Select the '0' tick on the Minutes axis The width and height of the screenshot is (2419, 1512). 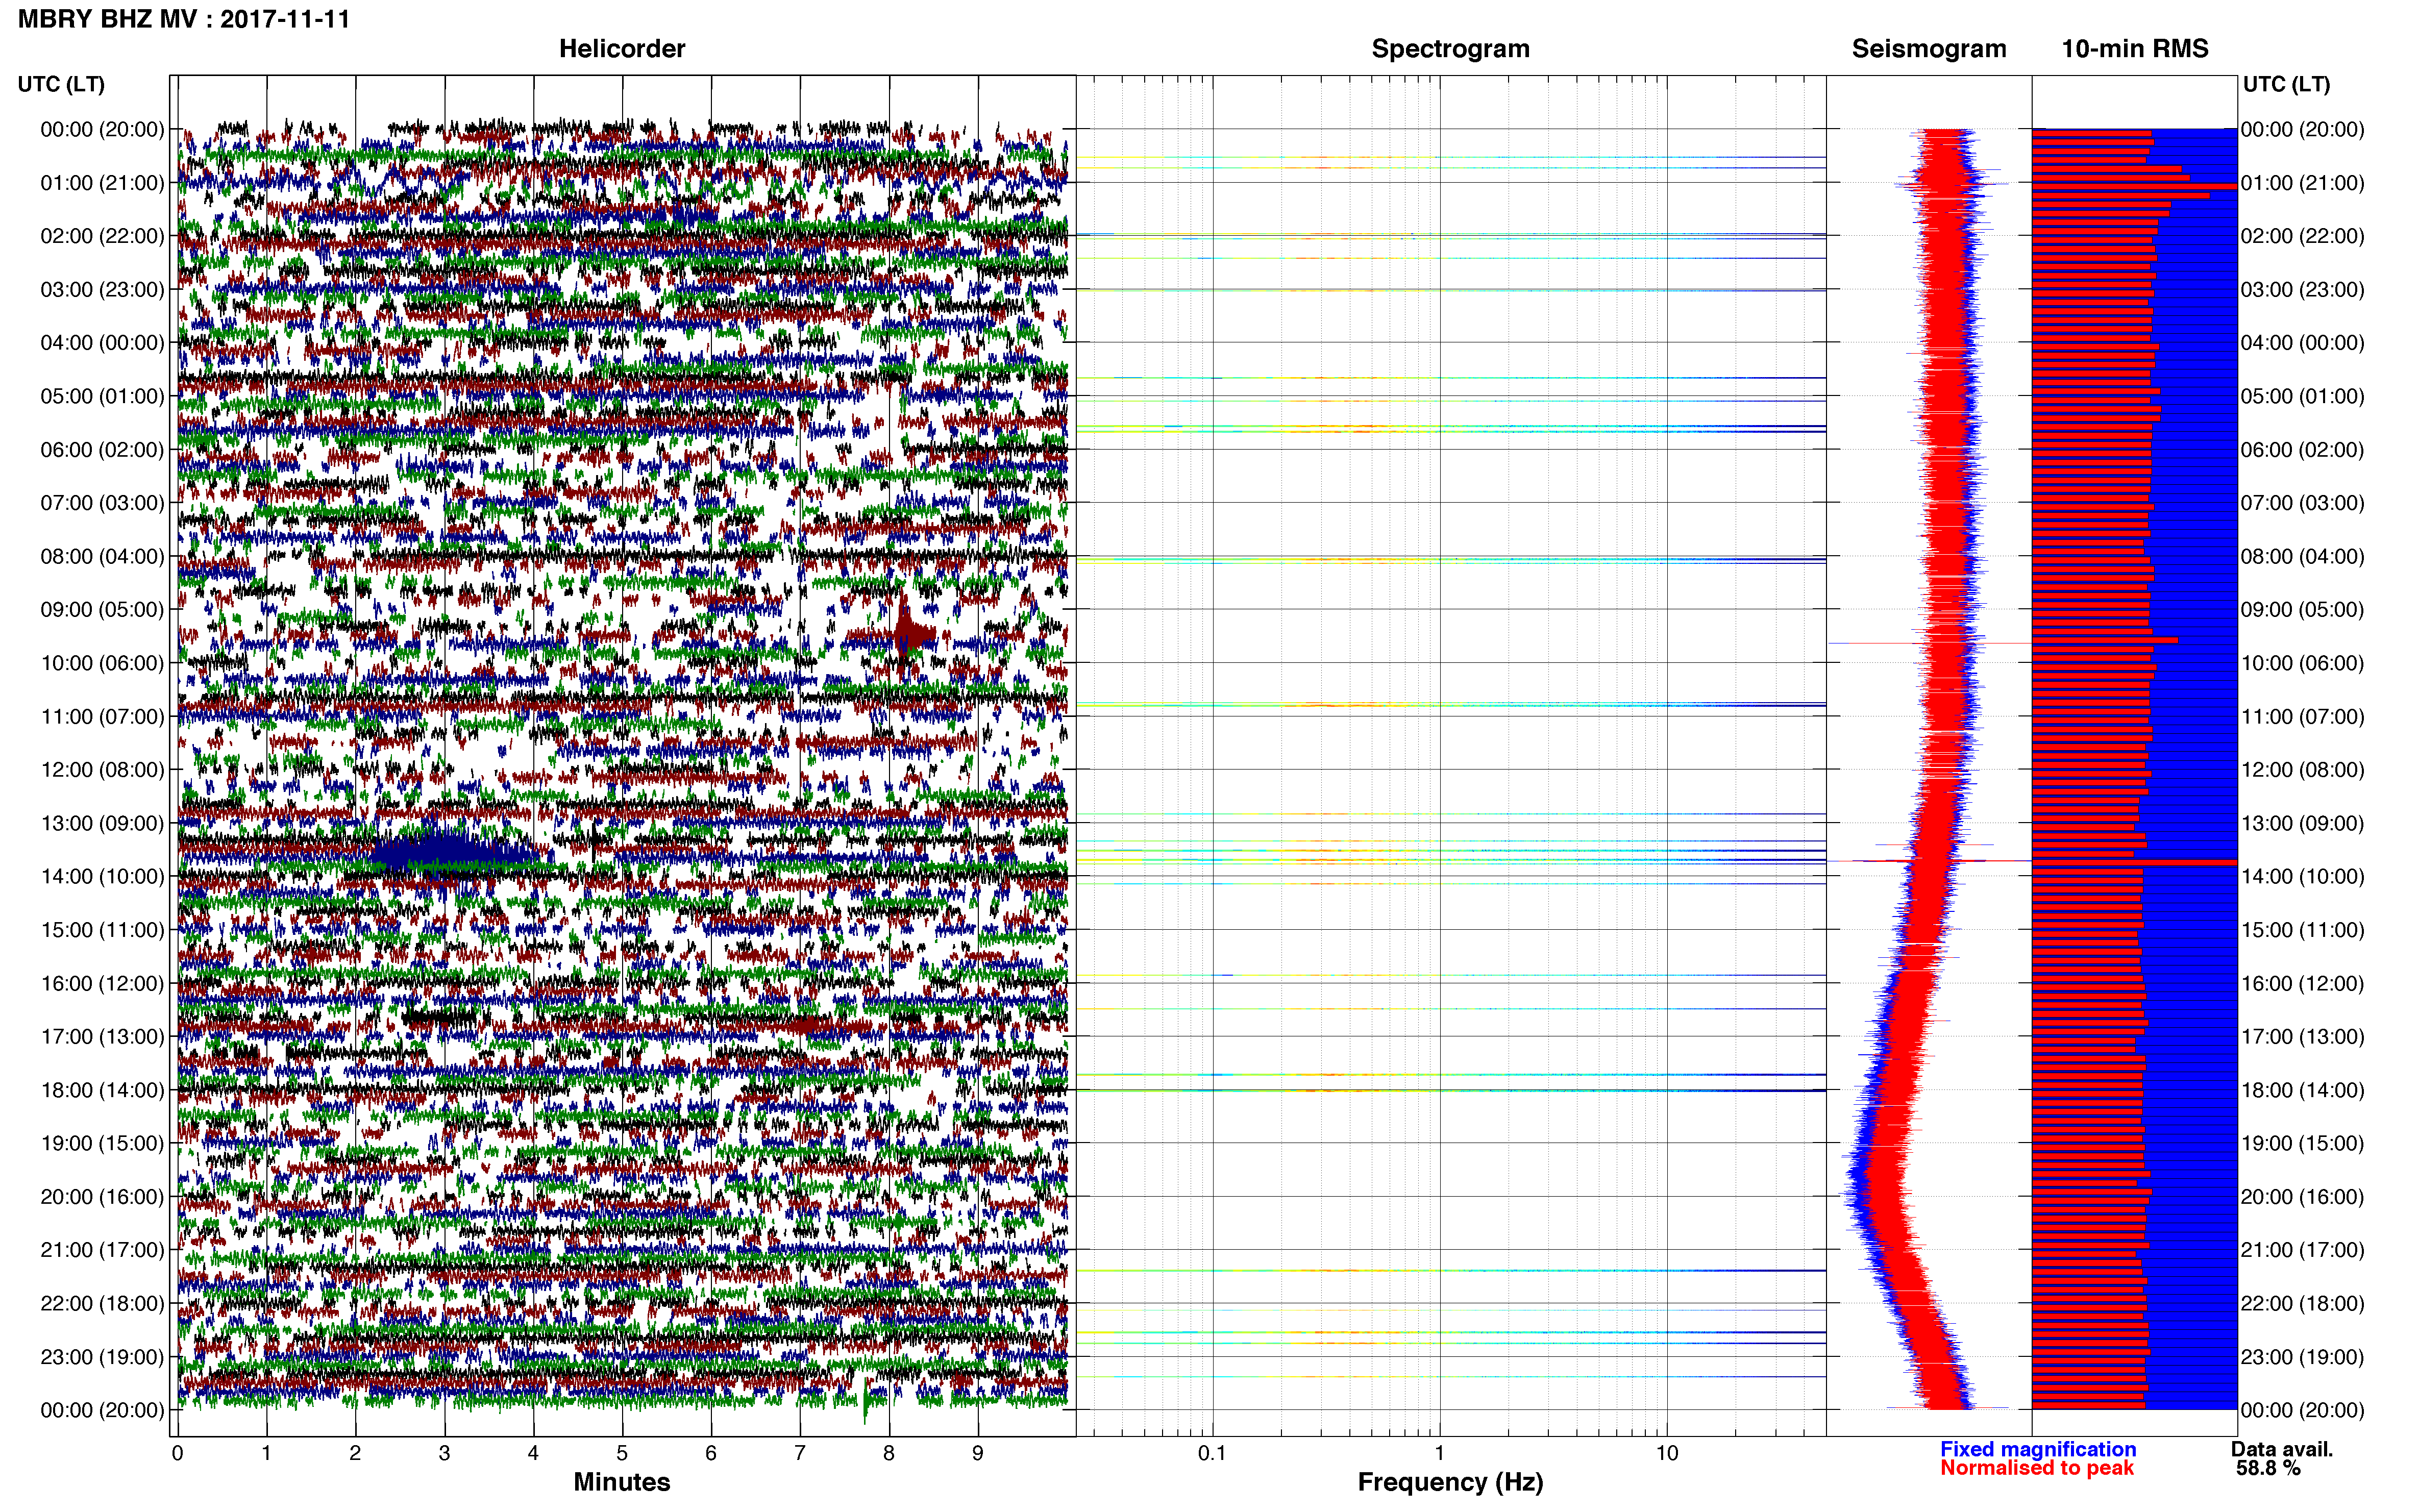pos(177,1453)
